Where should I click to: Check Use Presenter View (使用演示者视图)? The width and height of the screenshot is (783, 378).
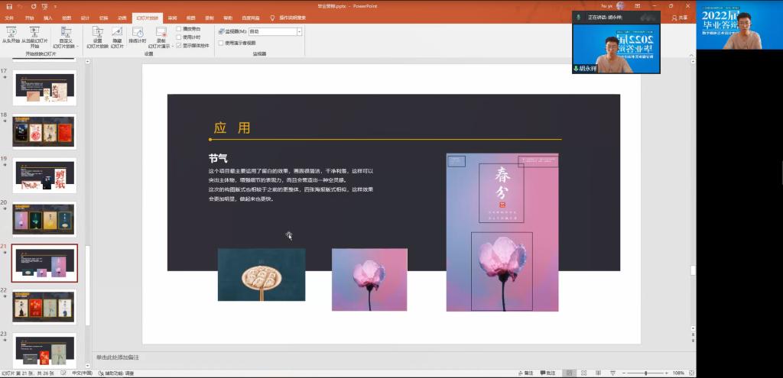(x=222, y=43)
